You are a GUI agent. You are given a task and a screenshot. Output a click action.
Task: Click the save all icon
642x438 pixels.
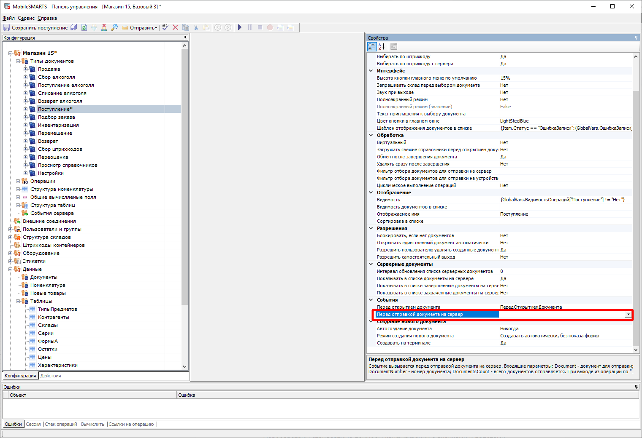(74, 27)
